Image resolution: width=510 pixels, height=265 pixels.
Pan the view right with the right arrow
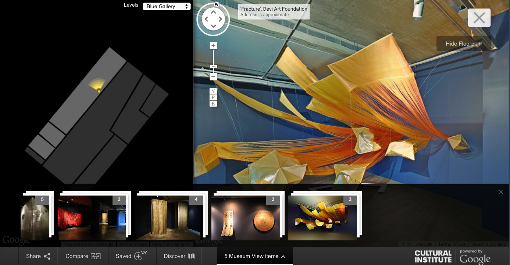(x=221, y=19)
